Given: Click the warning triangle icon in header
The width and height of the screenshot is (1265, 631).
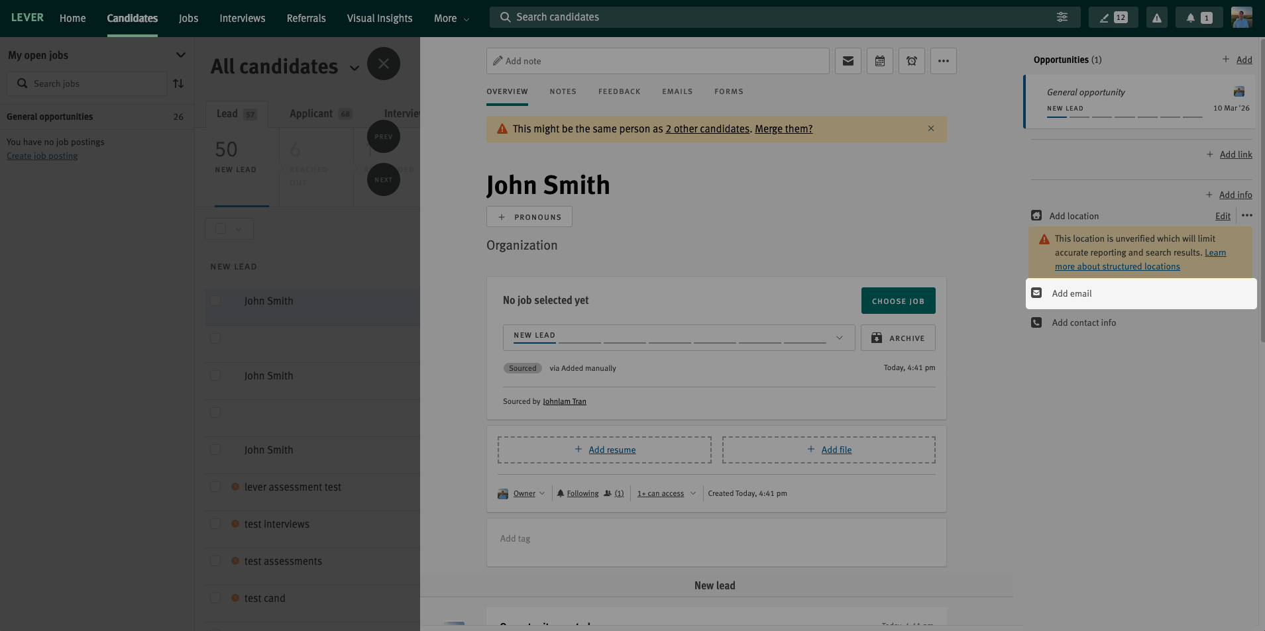Looking at the screenshot, I should click(x=1156, y=18).
